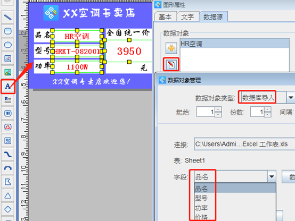Decrease the 起始 spinner value
The image size is (295, 221).
218,115
